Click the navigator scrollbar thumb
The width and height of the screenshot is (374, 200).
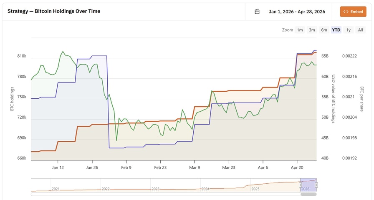coord(308,194)
